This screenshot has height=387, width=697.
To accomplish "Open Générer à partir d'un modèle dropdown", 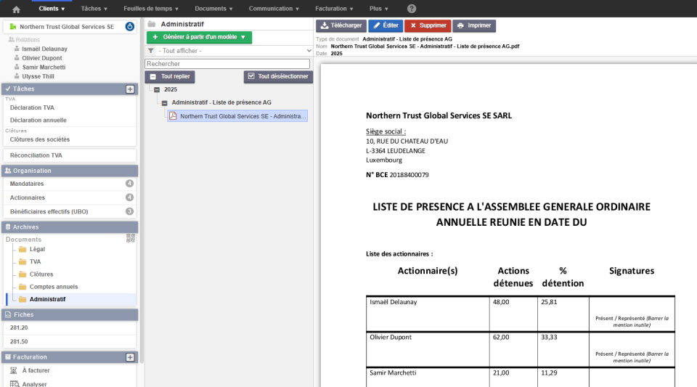I will [199, 37].
